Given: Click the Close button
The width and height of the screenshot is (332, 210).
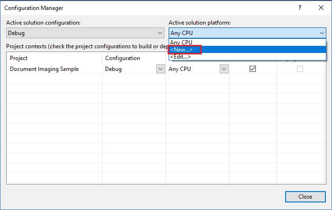Looking at the screenshot, I should (x=305, y=197).
